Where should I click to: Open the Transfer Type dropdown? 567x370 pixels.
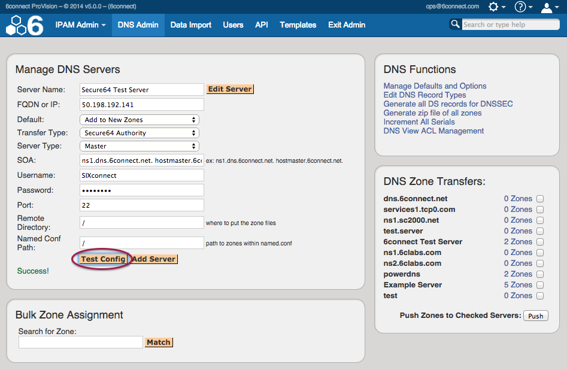point(140,133)
